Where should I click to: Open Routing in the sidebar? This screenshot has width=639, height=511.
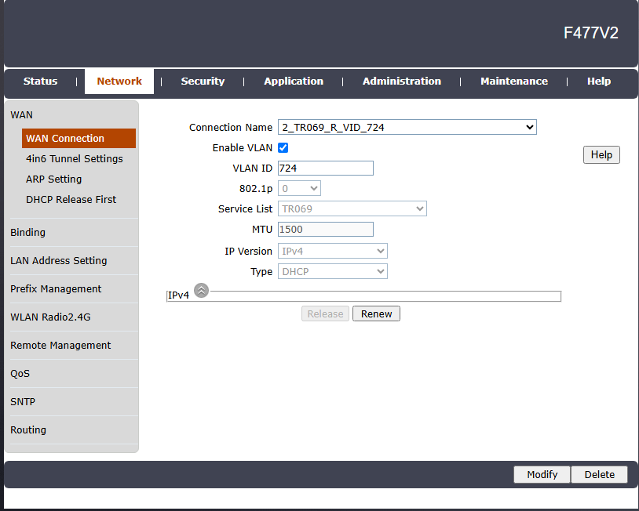28,430
